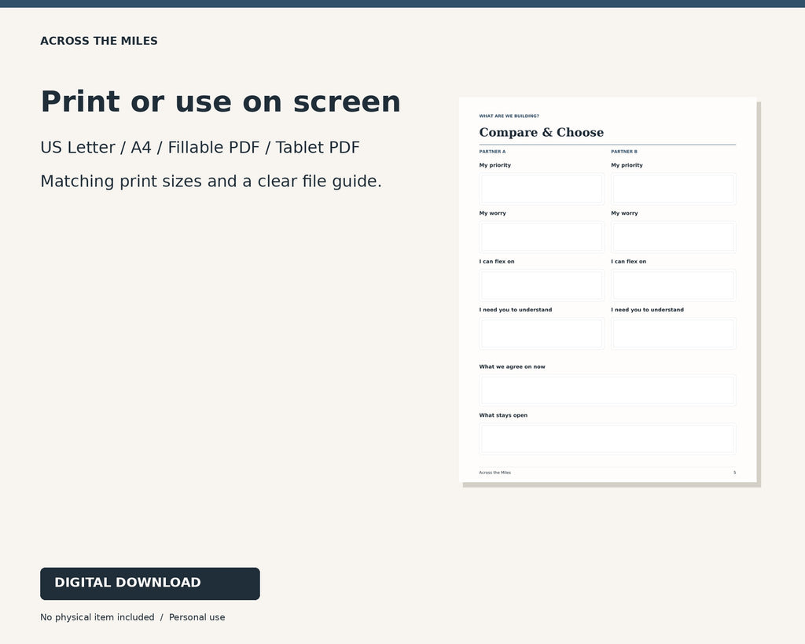Viewport: 805px width, 644px height.
Task: Click the 'Compare & Choose' page title
Action: [x=541, y=133]
